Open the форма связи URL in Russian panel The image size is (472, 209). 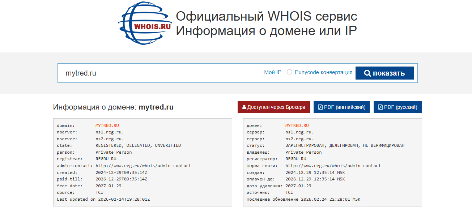[333, 166]
